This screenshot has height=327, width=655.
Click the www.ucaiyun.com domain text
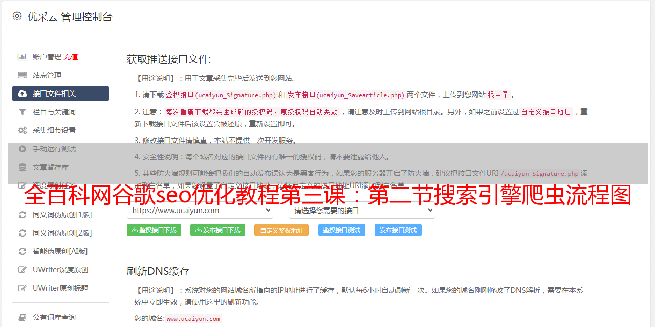pyautogui.click(x=193, y=319)
